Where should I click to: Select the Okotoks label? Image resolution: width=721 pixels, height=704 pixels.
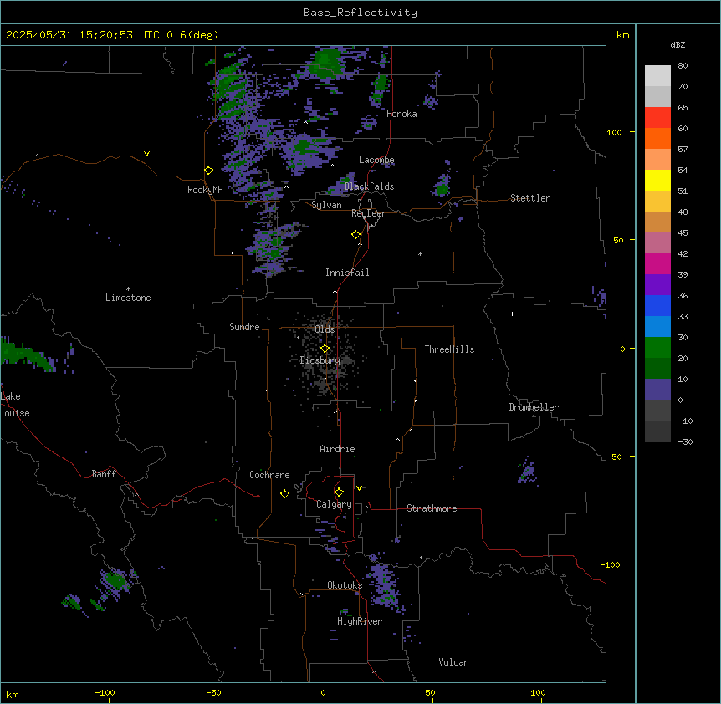345,585
